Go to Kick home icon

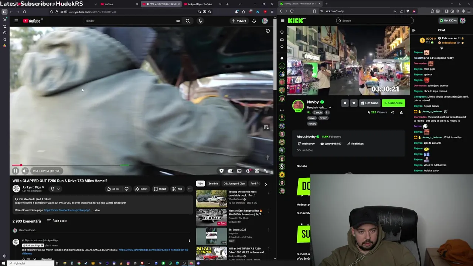282,32
